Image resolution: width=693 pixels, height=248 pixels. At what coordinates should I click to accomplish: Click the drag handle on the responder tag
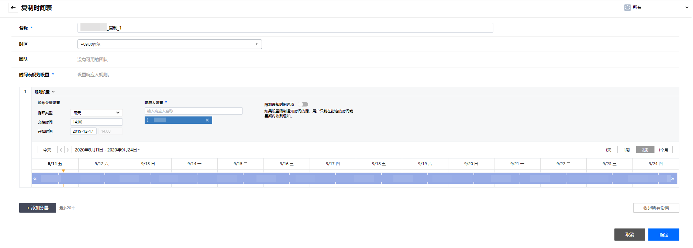(148, 120)
